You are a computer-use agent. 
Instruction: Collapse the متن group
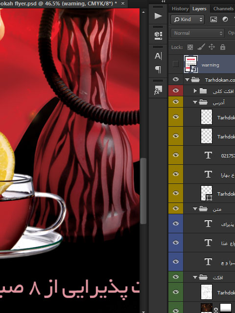195,209
